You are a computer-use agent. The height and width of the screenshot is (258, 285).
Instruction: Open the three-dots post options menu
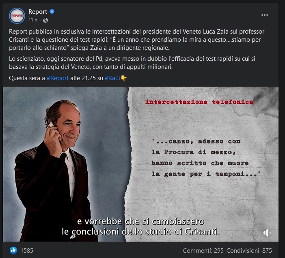264,15
